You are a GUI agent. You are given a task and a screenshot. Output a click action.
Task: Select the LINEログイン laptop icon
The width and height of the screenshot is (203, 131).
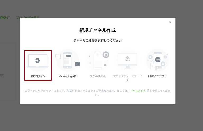point(38,61)
